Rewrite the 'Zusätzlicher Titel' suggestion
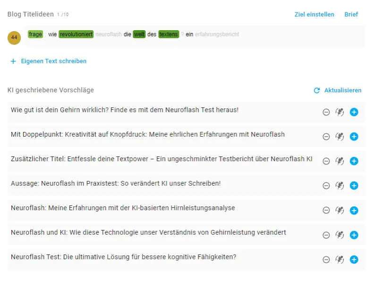This screenshot has width=374, height=303. pos(340,161)
